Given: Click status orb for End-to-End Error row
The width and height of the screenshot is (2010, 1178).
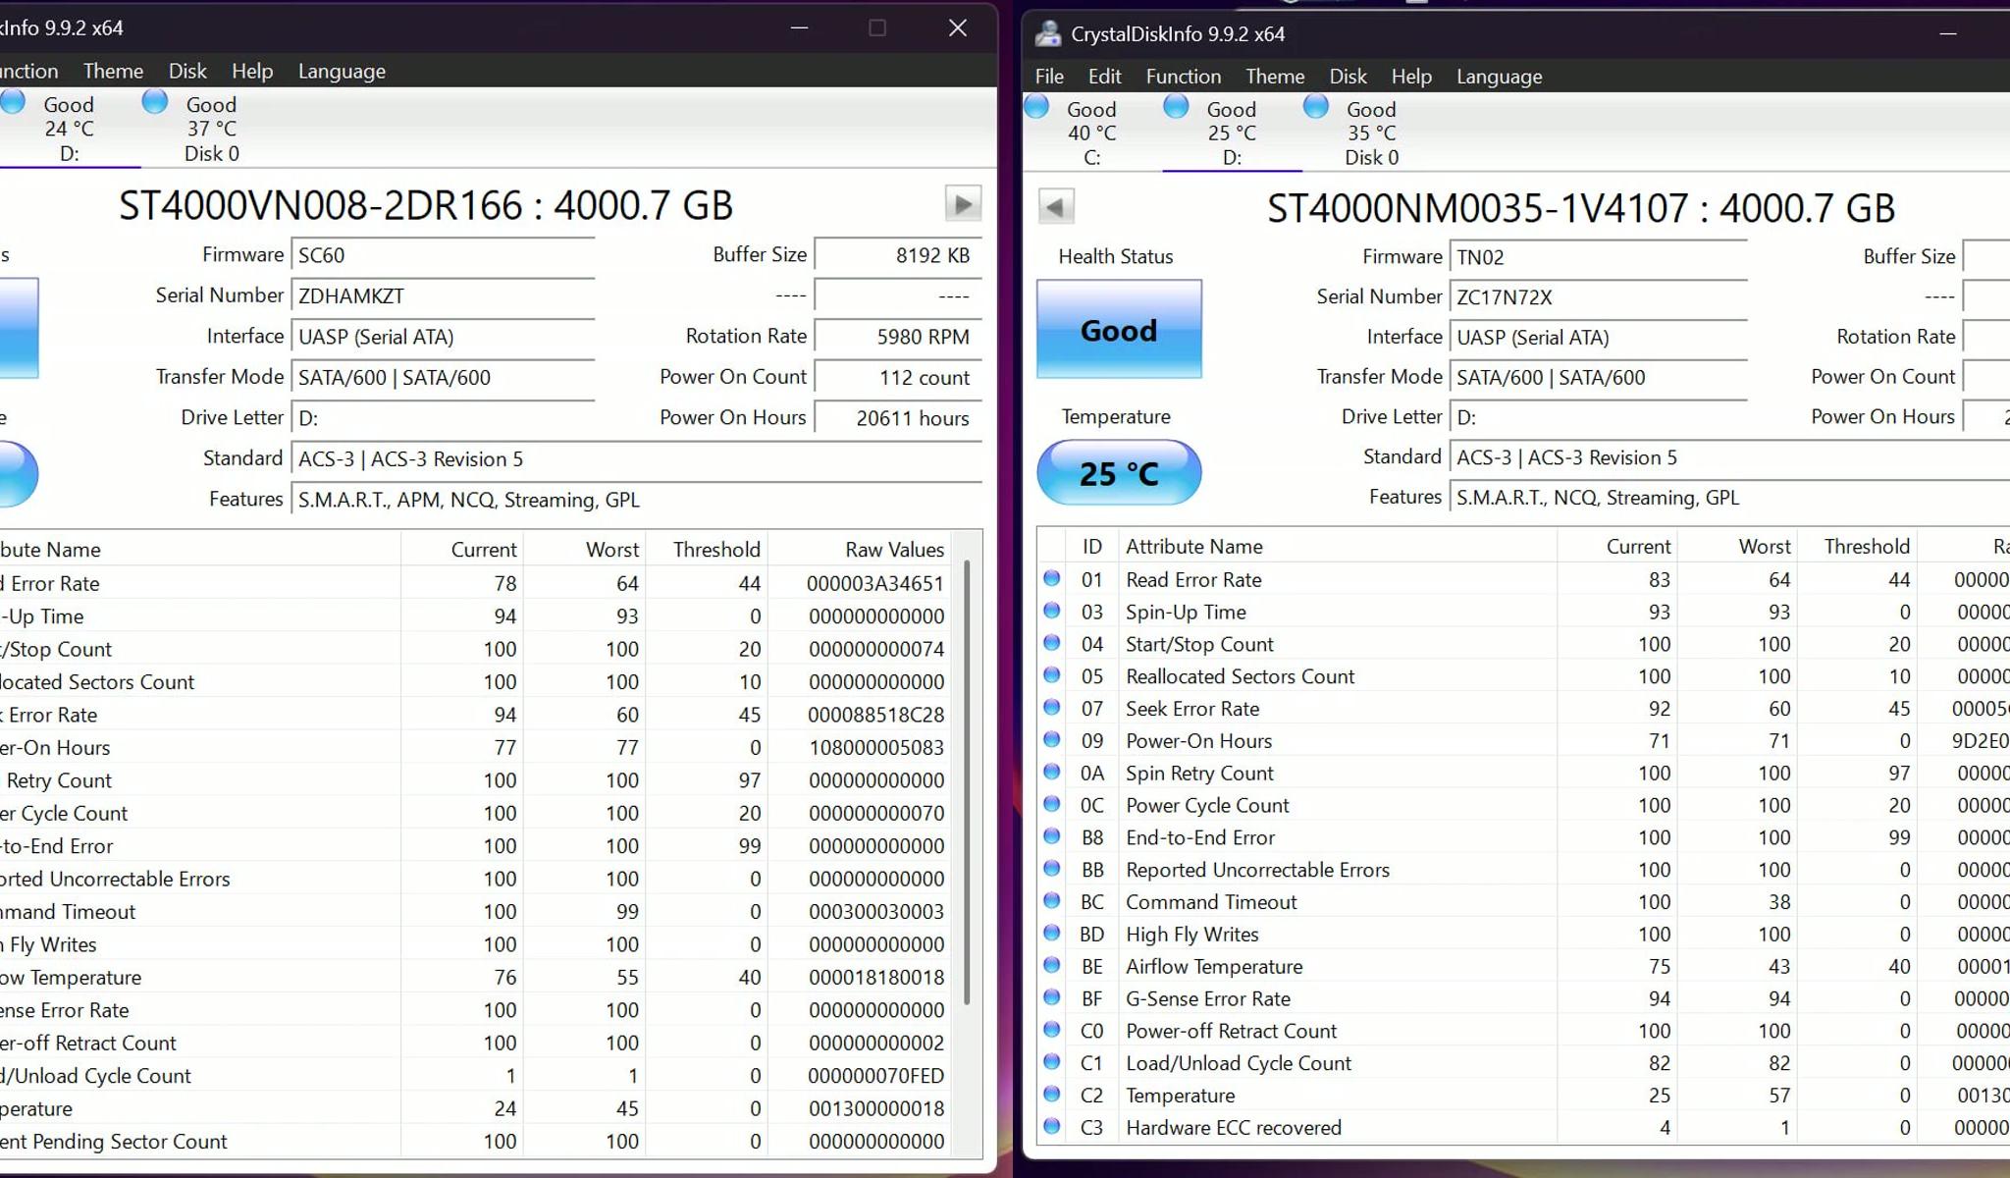Looking at the screenshot, I should (1052, 836).
